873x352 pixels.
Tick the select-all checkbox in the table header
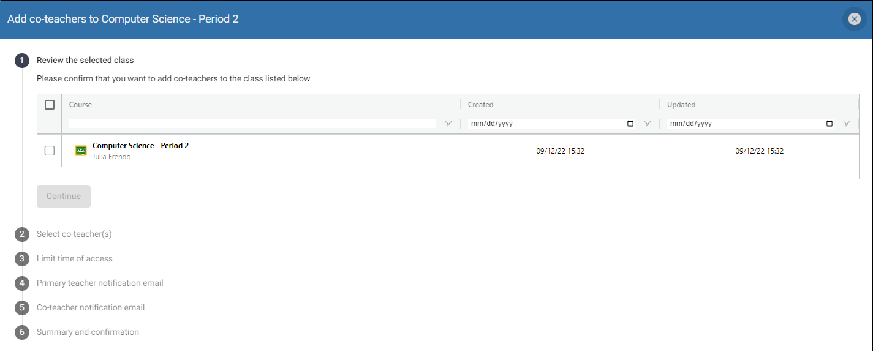pyautogui.click(x=50, y=105)
